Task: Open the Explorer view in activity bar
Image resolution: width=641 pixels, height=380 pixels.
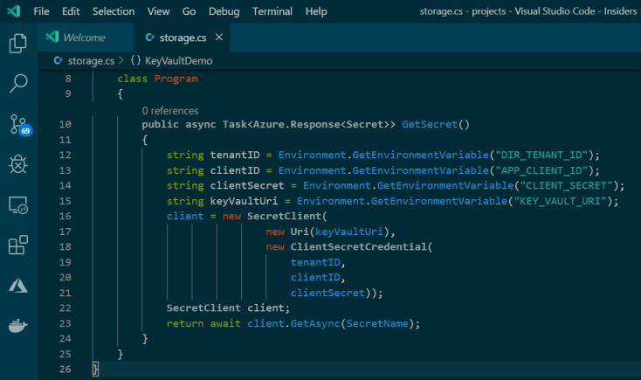Action: pos(17,44)
